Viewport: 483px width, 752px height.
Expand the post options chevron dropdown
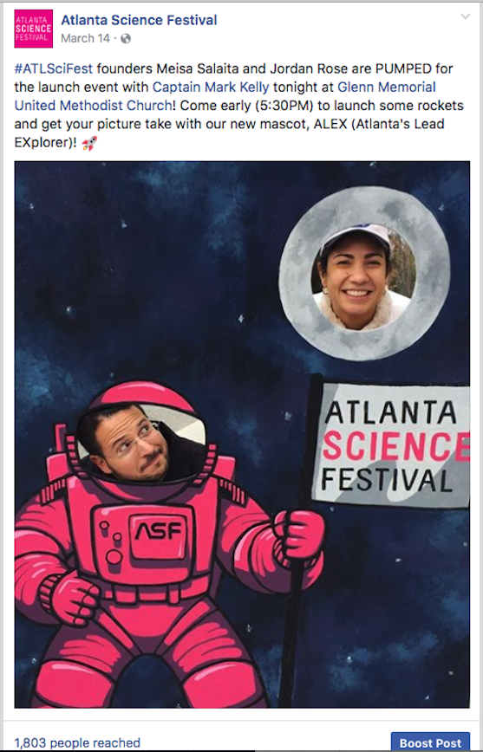pos(465,16)
